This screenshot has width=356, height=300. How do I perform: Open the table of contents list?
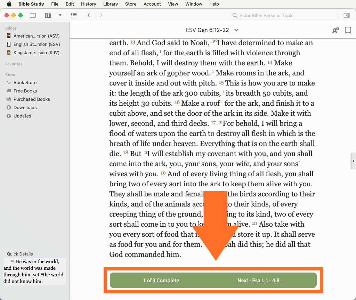click(x=74, y=15)
